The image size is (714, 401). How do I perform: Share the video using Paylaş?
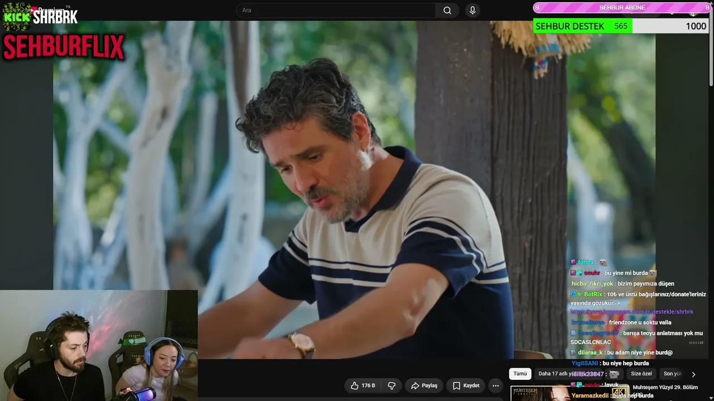point(424,385)
